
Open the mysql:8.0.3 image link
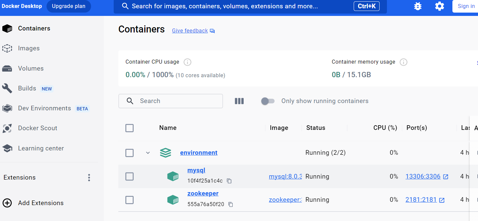[285, 177]
